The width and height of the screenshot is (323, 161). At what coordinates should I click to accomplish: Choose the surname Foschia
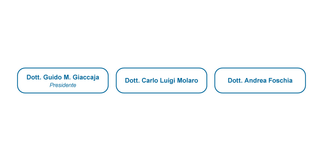(280, 80)
